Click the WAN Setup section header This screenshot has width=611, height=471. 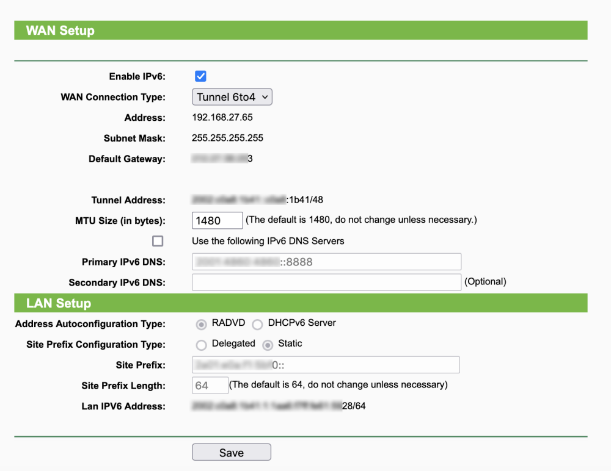click(60, 31)
